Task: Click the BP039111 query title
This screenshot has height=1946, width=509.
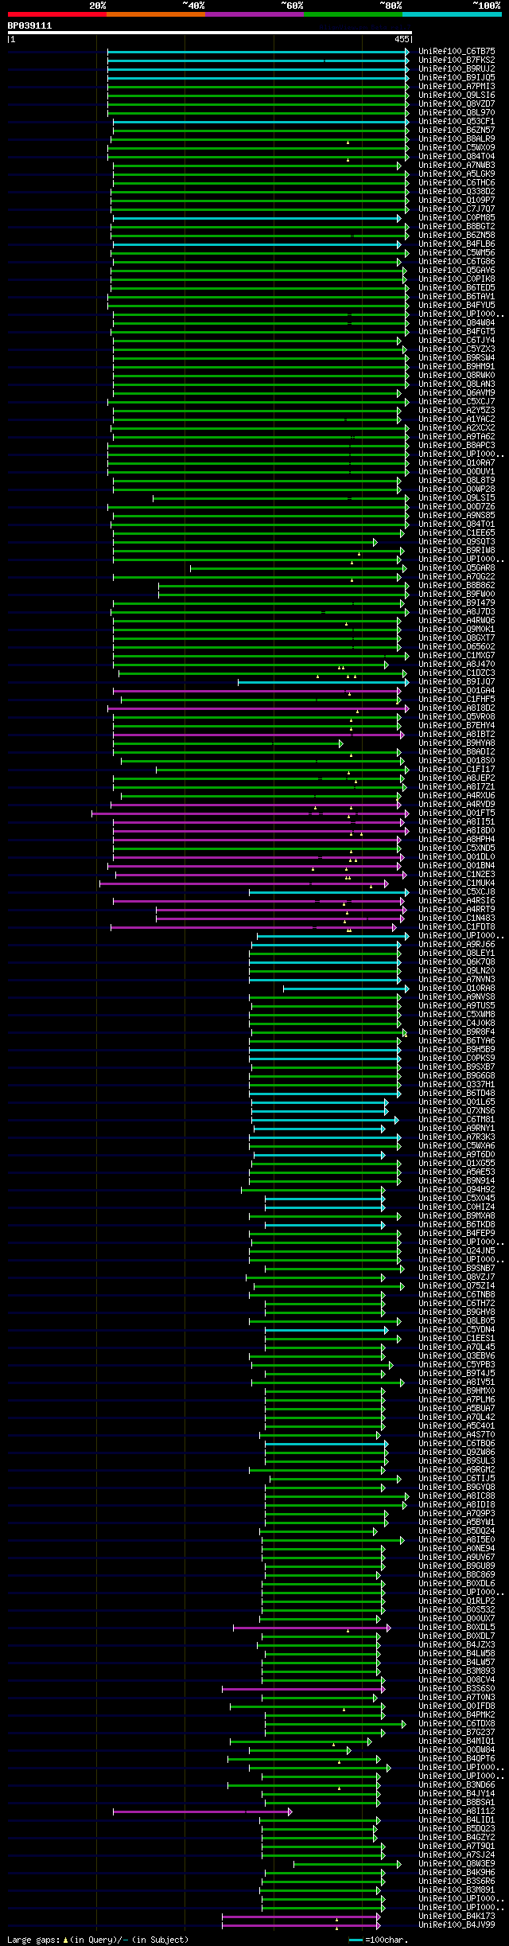Action: (29, 25)
